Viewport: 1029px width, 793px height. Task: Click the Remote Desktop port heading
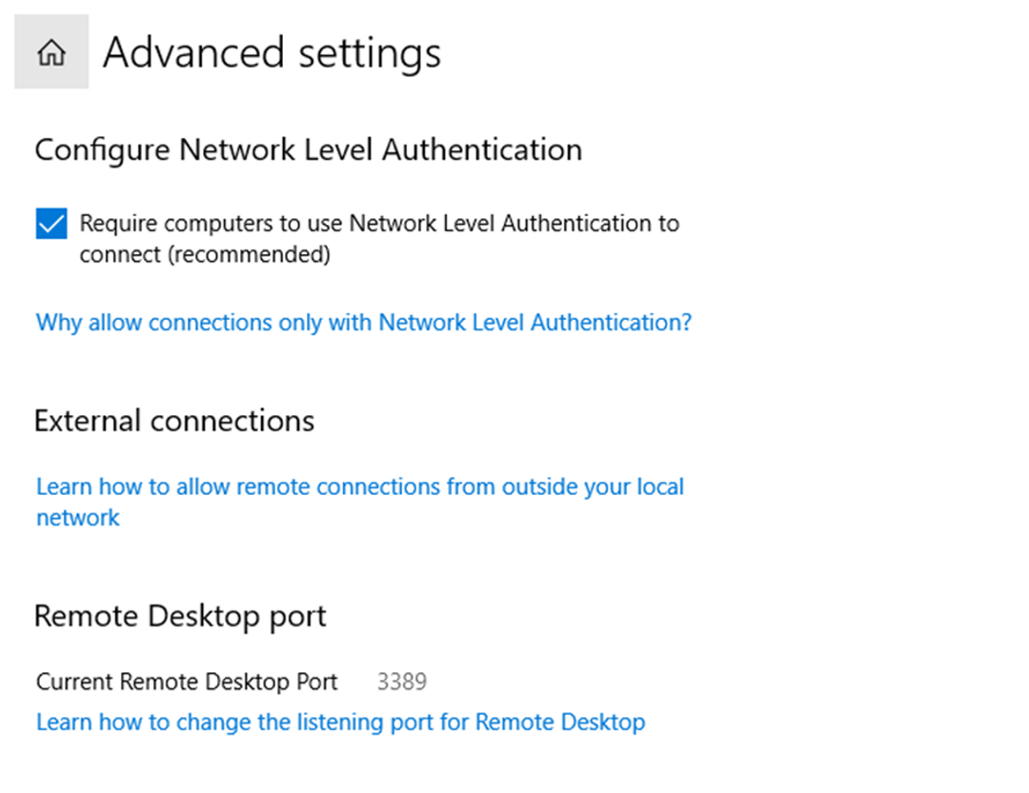(x=181, y=616)
